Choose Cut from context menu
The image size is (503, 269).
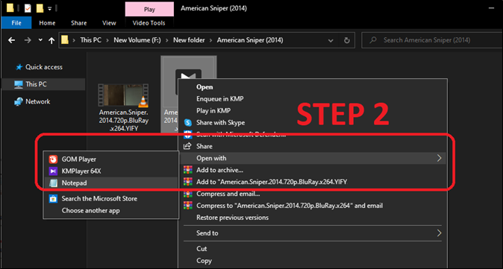coord(201,248)
